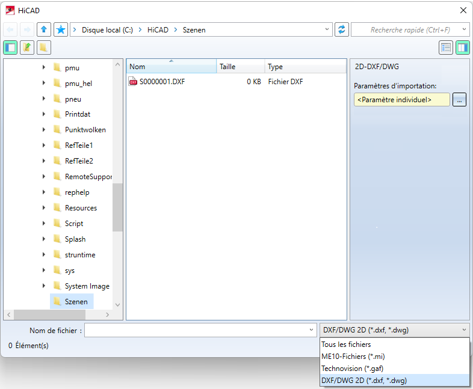This screenshot has width=473, height=389.
Task: Open favorites star icon
Action: pyautogui.click(x=61, y=29)
